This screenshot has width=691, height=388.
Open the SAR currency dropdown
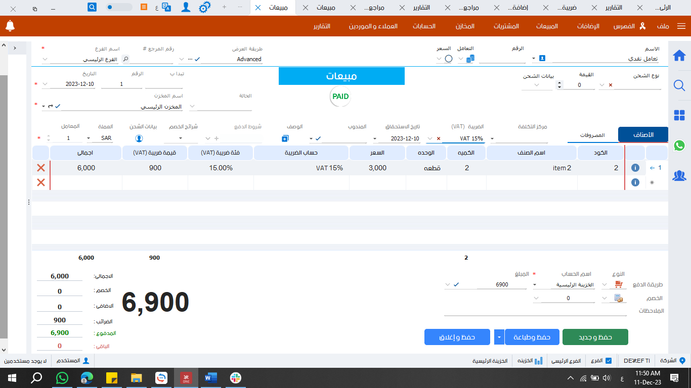89,138
